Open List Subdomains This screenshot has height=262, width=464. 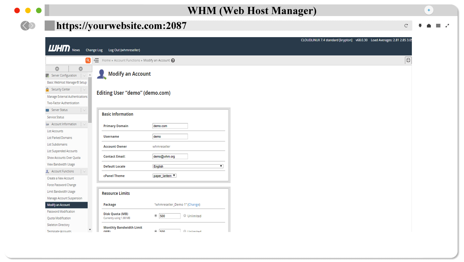coord(57,144)
